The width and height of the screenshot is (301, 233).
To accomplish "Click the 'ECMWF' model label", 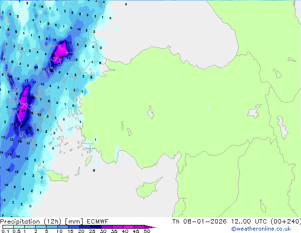I will 98,222.
